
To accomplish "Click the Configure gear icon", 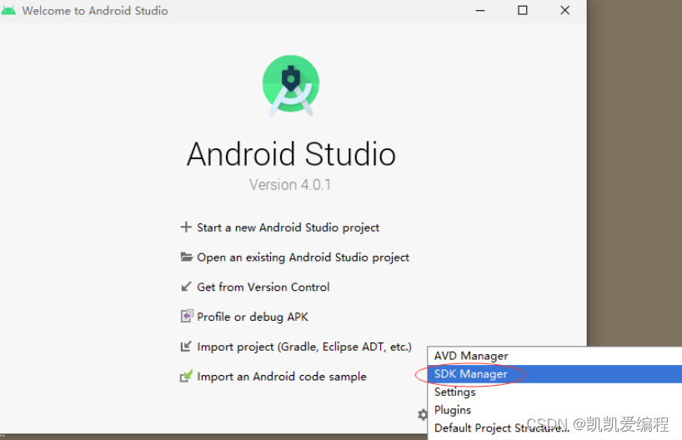I will point(423,414).
